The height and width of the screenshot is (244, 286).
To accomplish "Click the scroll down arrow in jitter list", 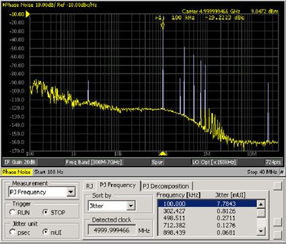I will pos(261,231).
